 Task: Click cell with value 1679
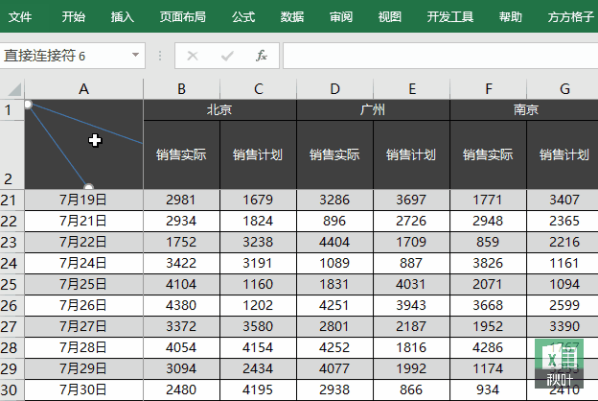[258, 200]
